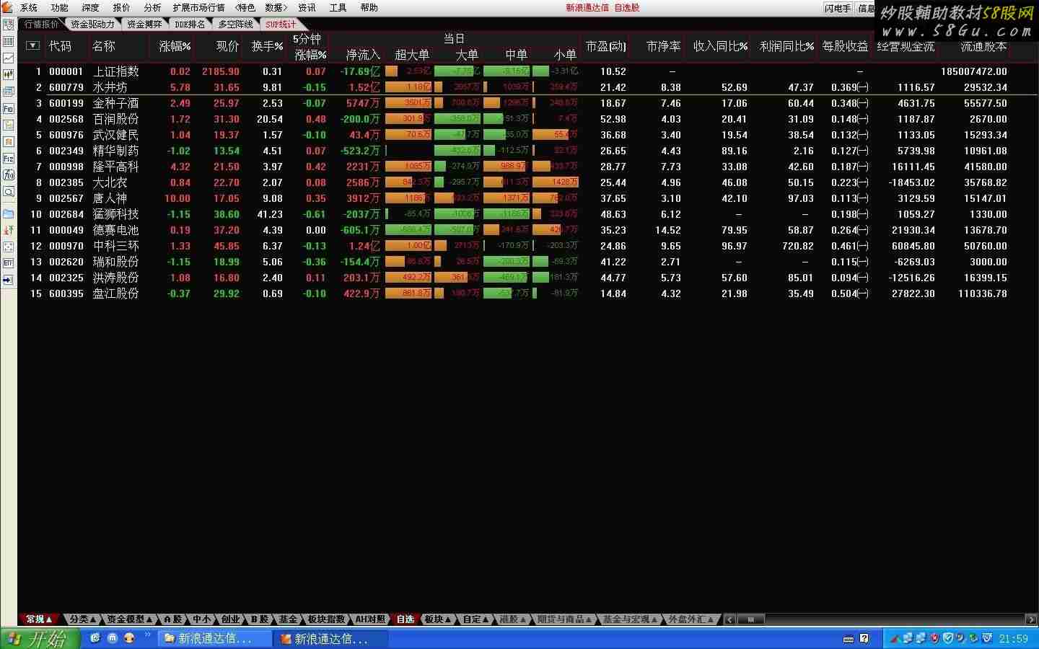This screenshot has height=649, width=1039.
Task: Select the 盘江股份 stock row
Action: coord(527,293)
